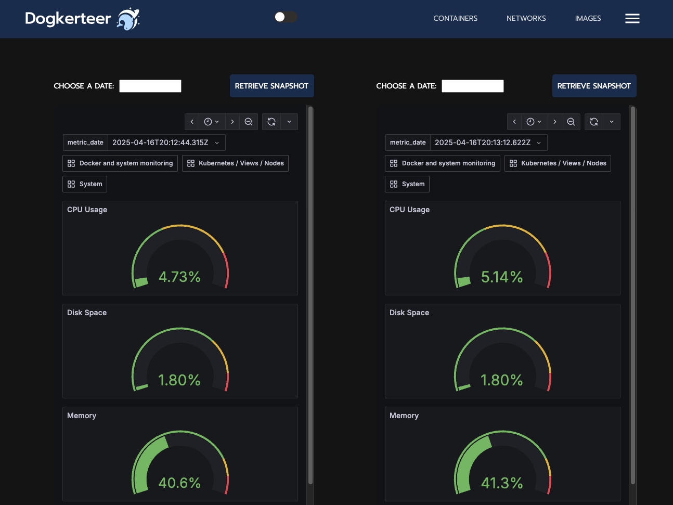The image size is (673, 505).
Task: Click the left Choose a Date input
Action: 150,86
